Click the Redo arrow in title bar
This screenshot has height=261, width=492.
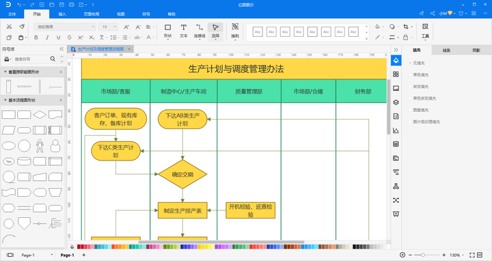coord(32,5)
